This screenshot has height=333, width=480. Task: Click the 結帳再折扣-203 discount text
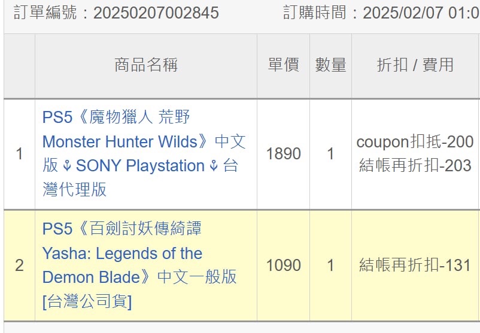click(x=415, y=165)
